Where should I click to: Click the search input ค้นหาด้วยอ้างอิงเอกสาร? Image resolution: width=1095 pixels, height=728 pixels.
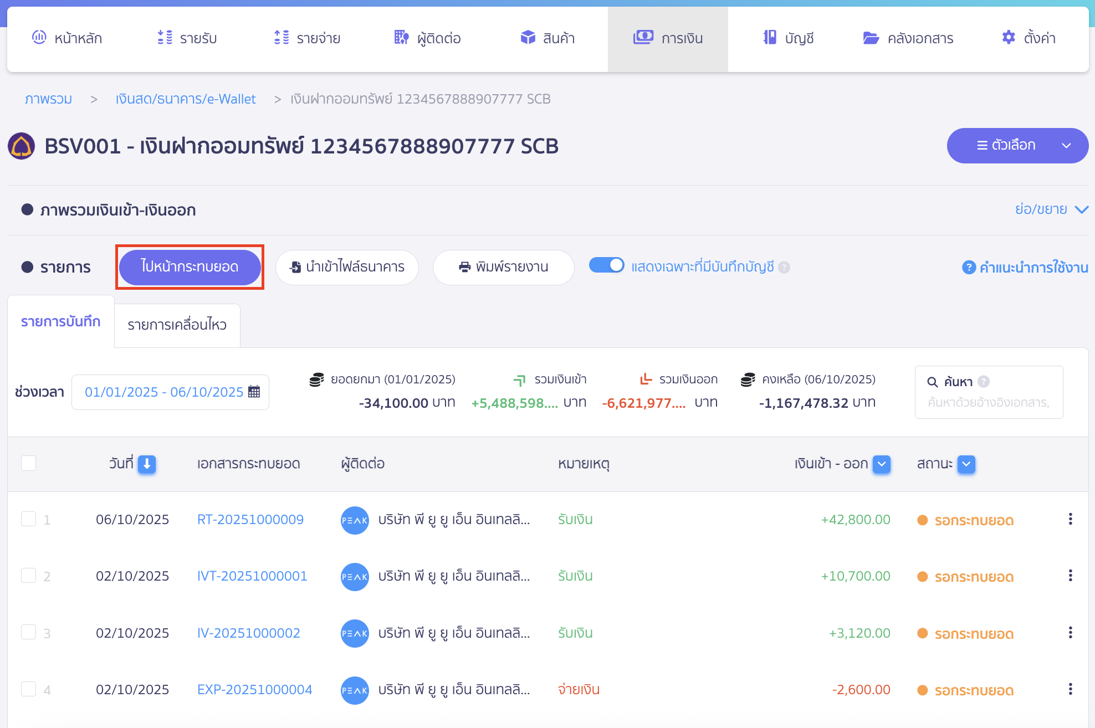click(x=989, y=402)
